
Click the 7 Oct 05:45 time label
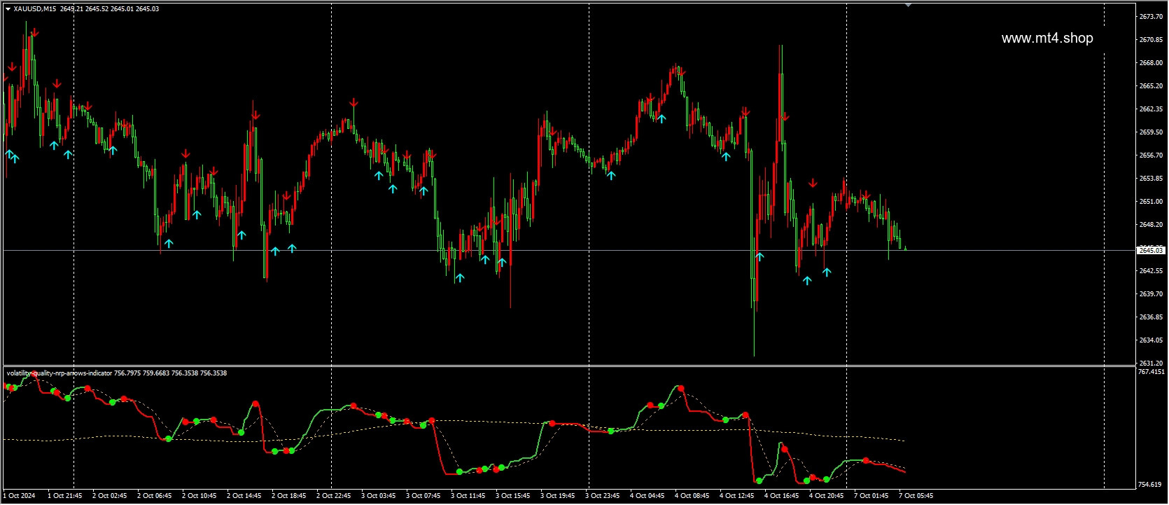(x=916, y=496)
